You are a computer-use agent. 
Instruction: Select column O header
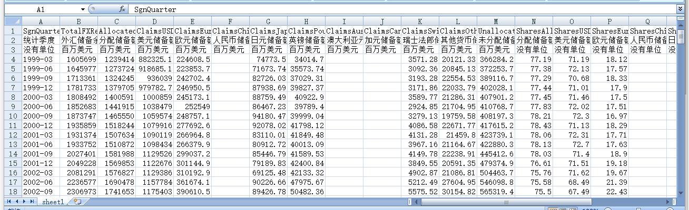click(572, 22)
